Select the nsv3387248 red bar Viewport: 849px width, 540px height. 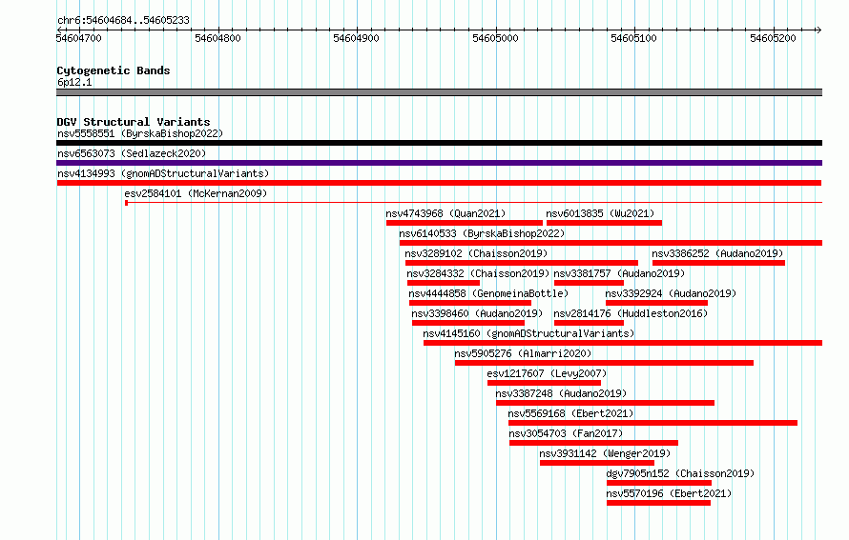[x=606, y=403]
